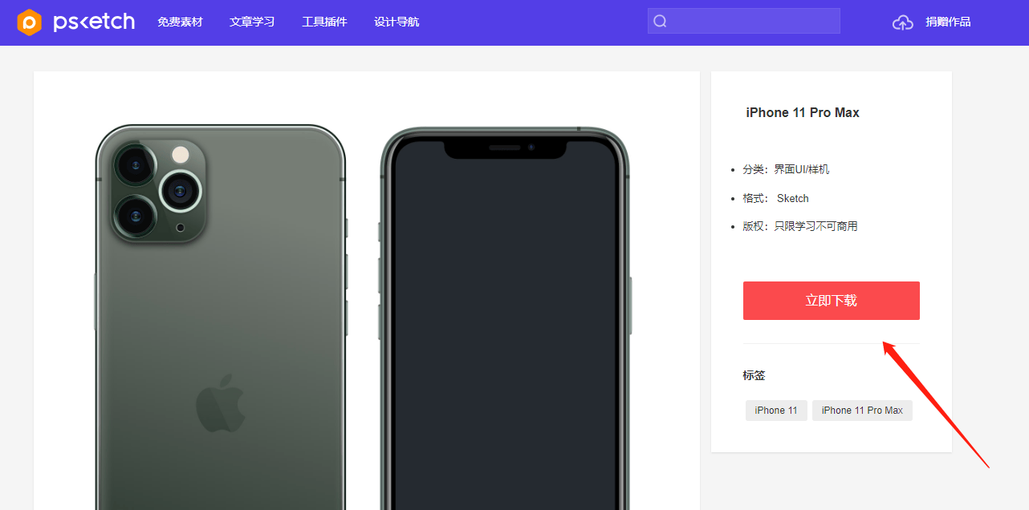Click the iPhone back view mockup image
This screenshot has height=510, width=1029.
[x=221, y=318]
